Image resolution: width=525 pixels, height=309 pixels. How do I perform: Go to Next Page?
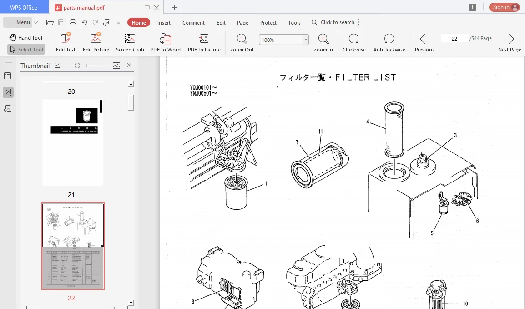509,42
